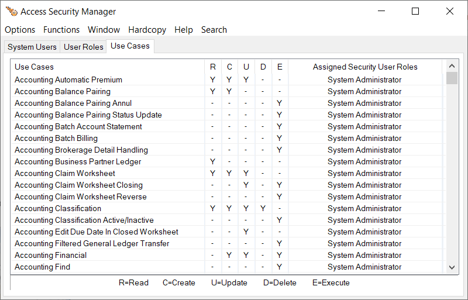Click Update Y for Accounting Edit Due Date row
468x300 pixels.
tap(246, 232)
